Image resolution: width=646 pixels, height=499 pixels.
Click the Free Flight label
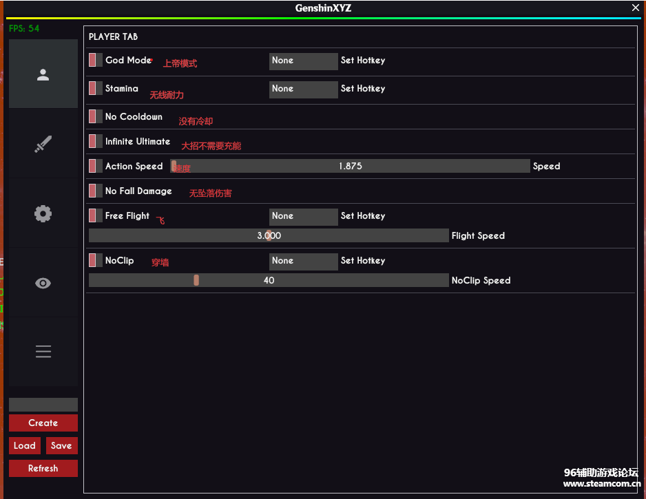click(x=127, y=215)
